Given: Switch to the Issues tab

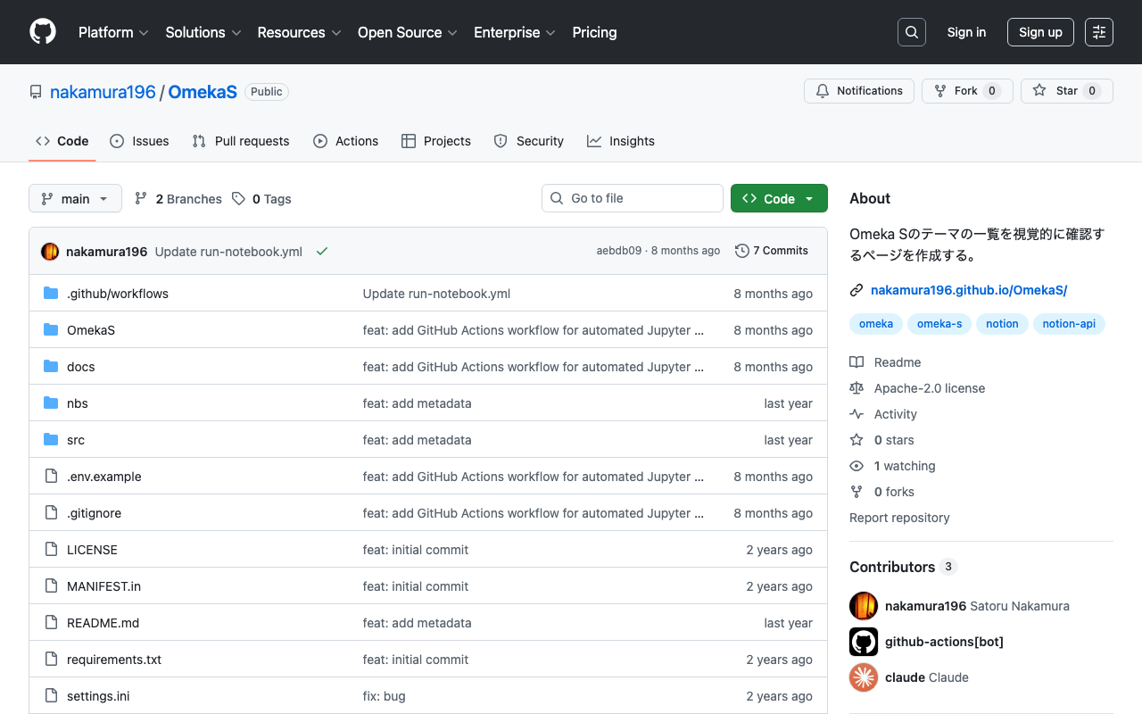Looking at the screenshot, I should pyautogui.click(x=139, y=141).
